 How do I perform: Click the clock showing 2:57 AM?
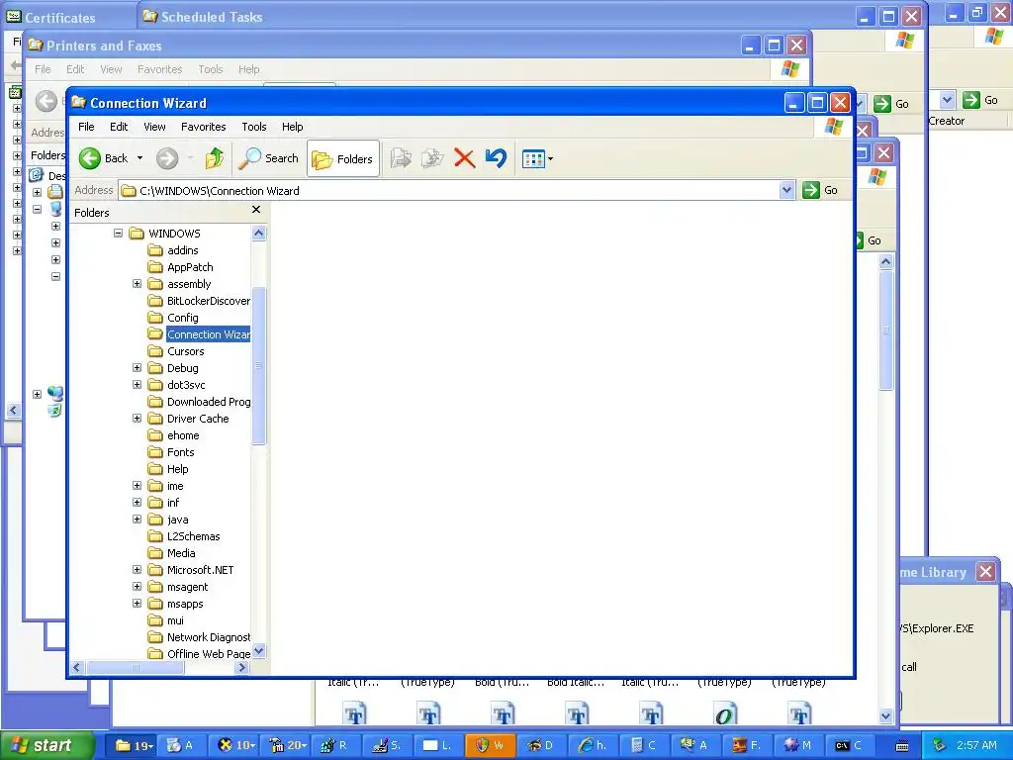pyautogui.click(x=976, y=745)
